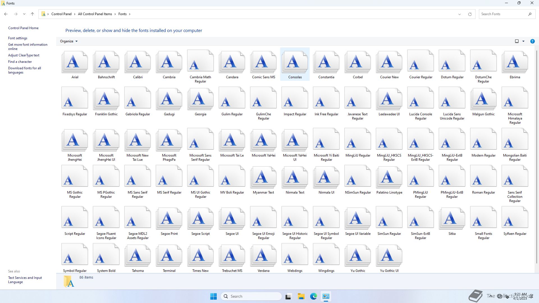Viewport: 539px width, 303px height.
Task: Refresh the Fonts folder view
Action: click(470, 14)
